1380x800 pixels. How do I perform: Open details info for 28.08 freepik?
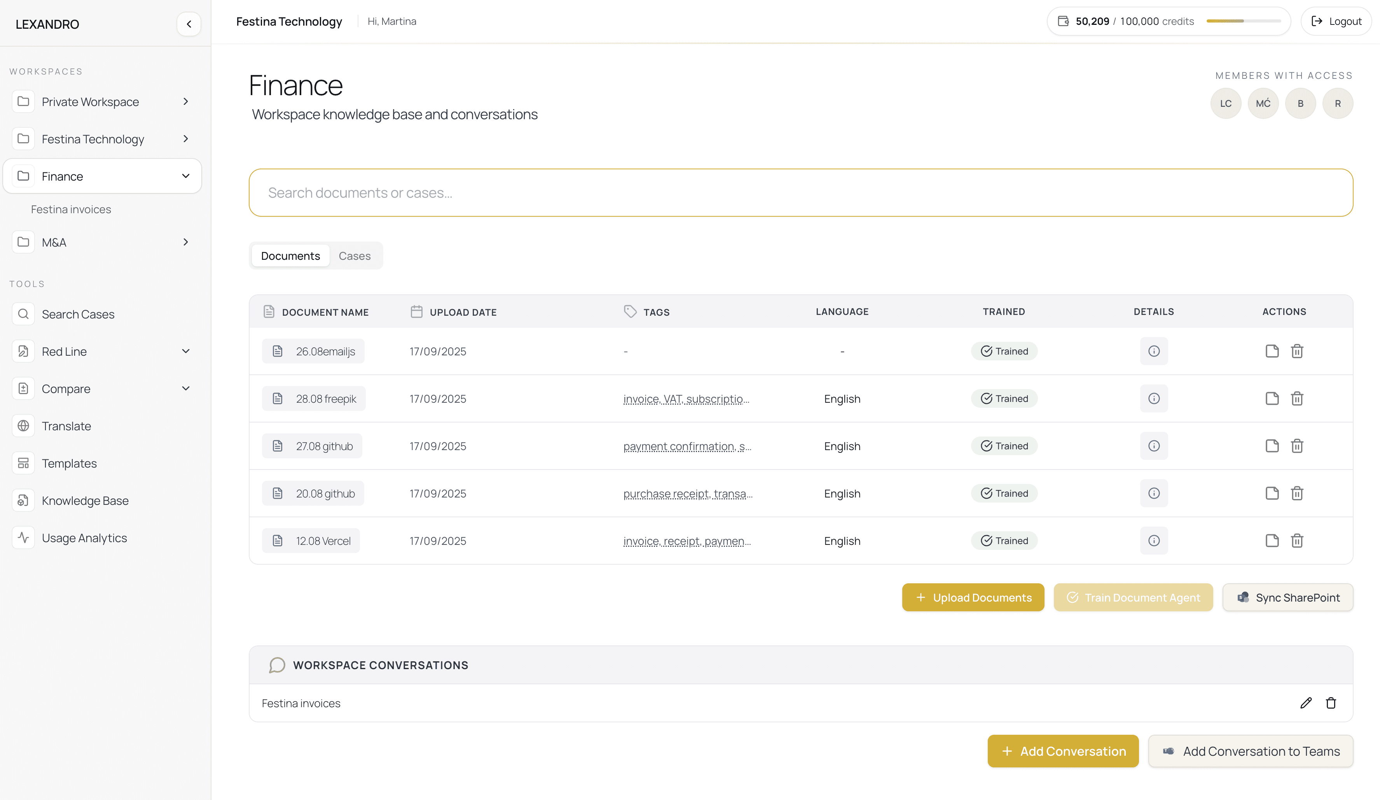coord(1153,398)
